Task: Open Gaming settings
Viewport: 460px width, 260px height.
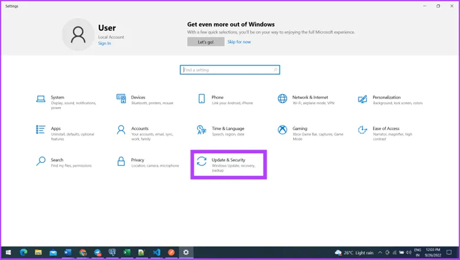Action: click(300, 129)
